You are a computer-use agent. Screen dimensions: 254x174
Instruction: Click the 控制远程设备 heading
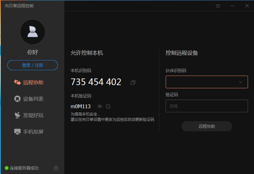coord(182,53)
